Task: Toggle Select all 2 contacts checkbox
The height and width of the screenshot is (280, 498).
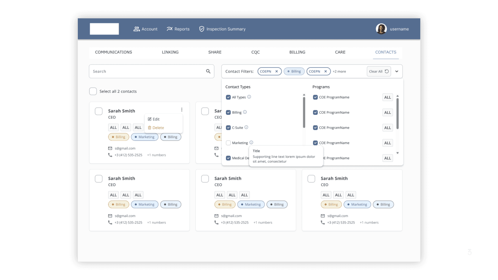Action: pos(93,91)
